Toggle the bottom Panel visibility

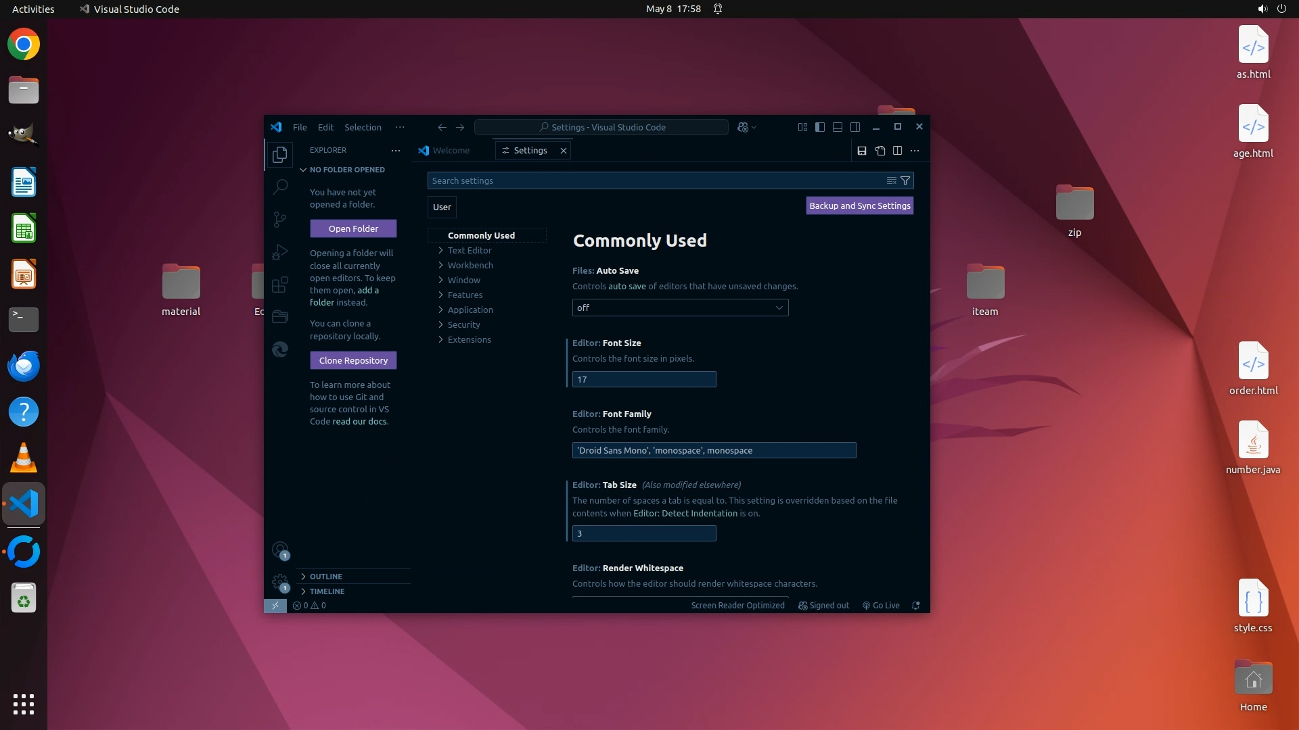click(838, 127)
